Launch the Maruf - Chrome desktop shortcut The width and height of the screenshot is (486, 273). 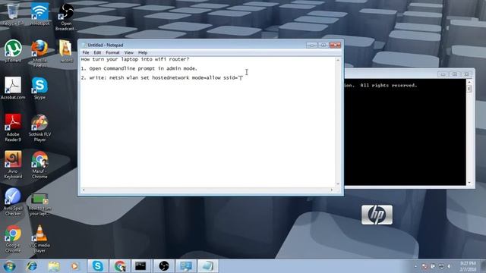tap(39, 165)
